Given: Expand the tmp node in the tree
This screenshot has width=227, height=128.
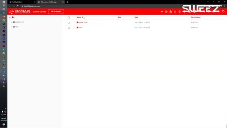Looking at the screenshot, I should (x=11, y=27).
